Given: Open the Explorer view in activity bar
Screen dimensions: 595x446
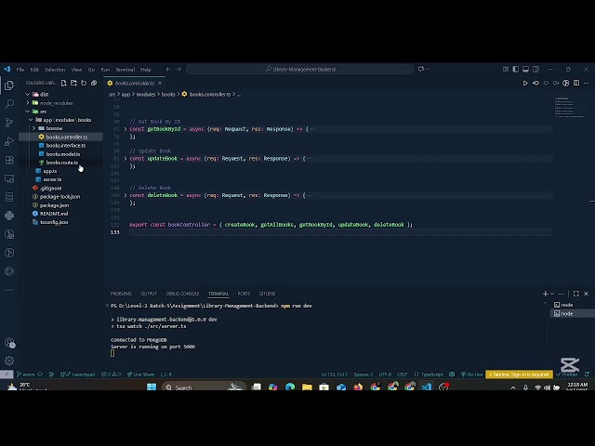Looking at the screenshot, I should click(9, 85).
